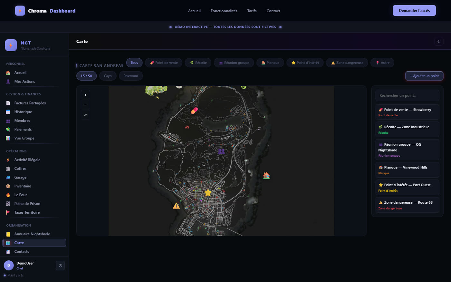Filter map by Point d'intérêt
451x282 pixels.
pyautogui.click(x=305, y=63)
